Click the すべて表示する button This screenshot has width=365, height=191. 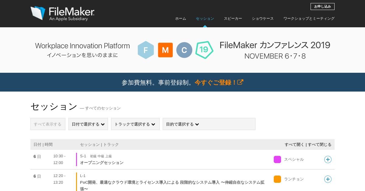pos(48,124)
